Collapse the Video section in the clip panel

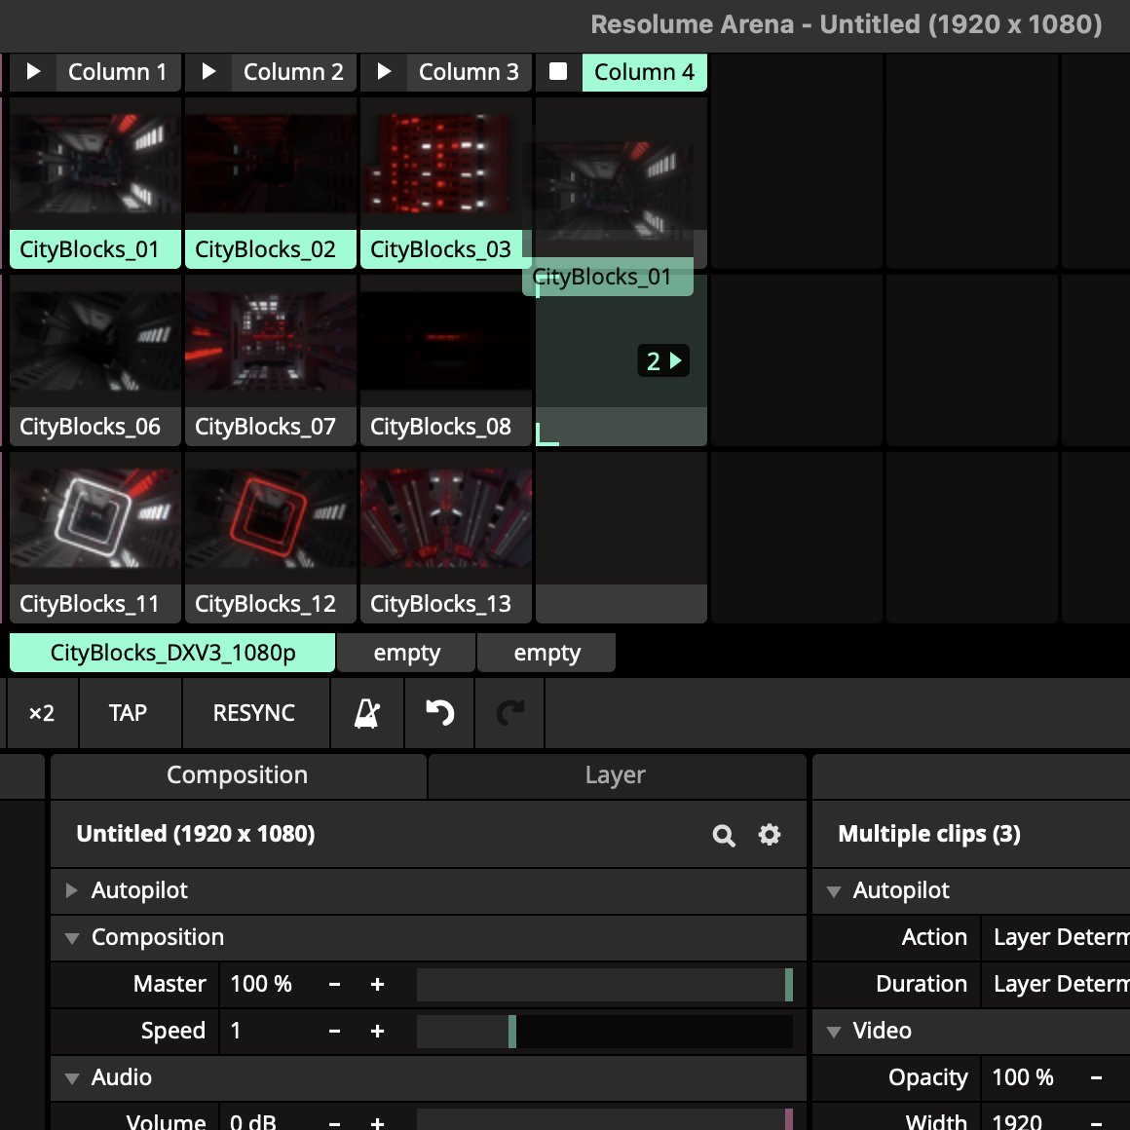coord(833,1031)
